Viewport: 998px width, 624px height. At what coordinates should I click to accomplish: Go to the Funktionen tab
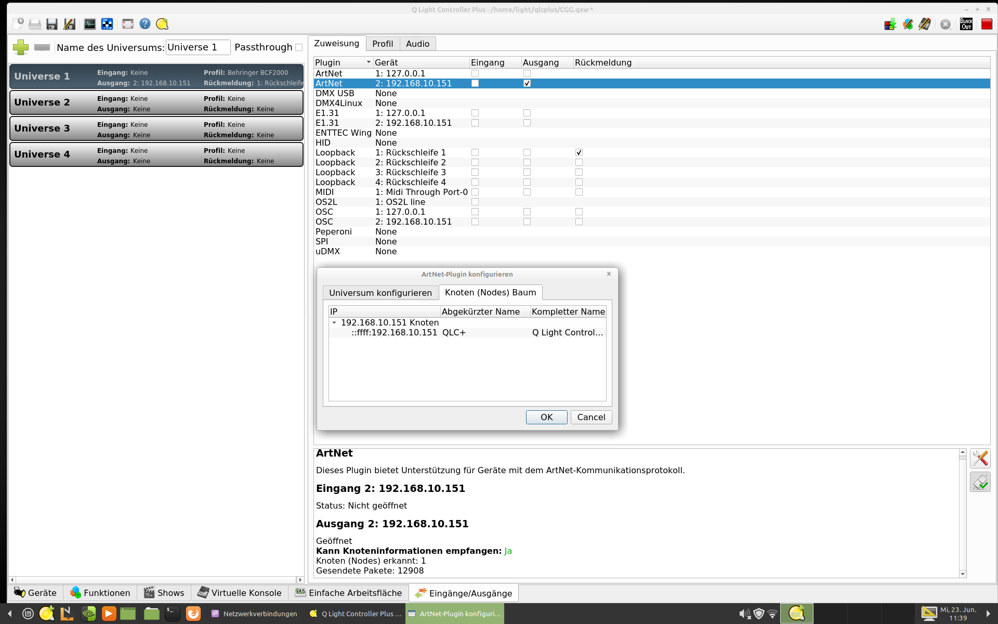click(100, 593)
